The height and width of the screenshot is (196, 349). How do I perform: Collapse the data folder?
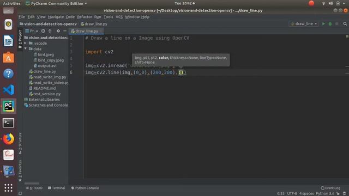pos(26,48)
